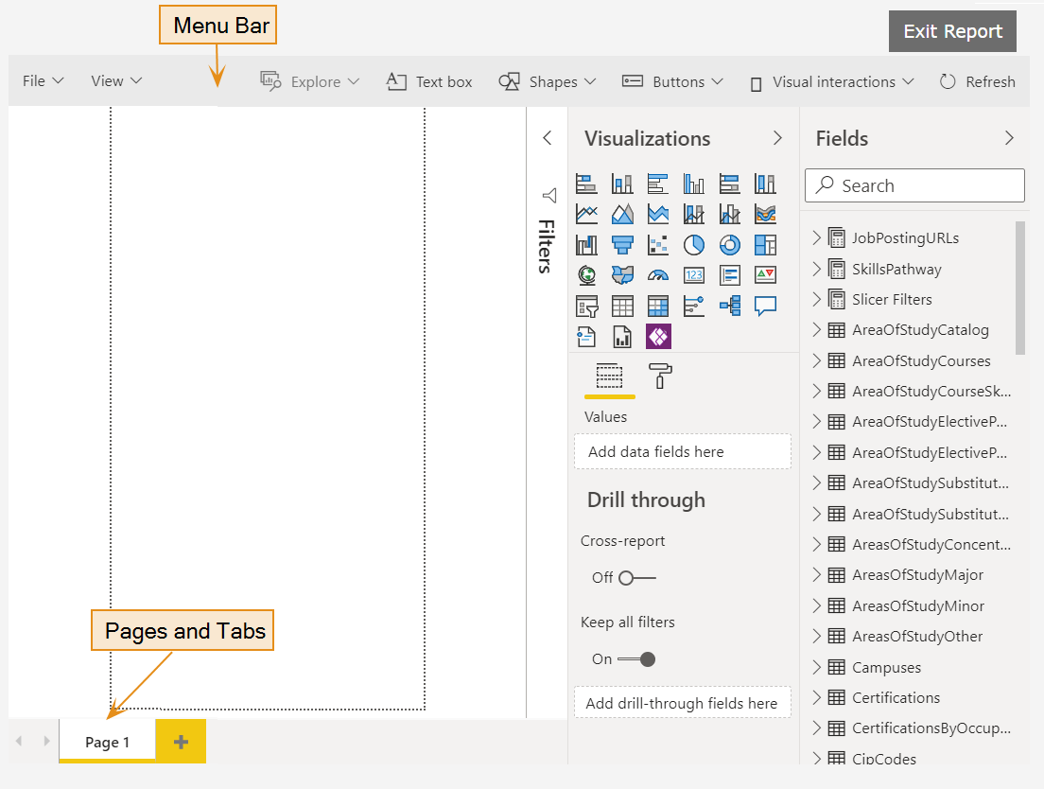The width and height of the screenshot is (1044, 789).
Task: Switch to the Page 1 tab
Action: tap(107, 743)
